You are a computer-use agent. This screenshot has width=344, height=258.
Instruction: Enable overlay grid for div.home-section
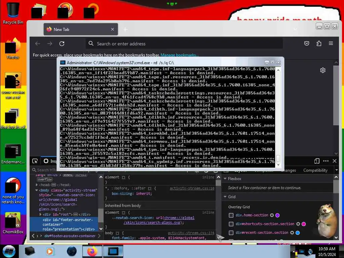click(231, 215)
